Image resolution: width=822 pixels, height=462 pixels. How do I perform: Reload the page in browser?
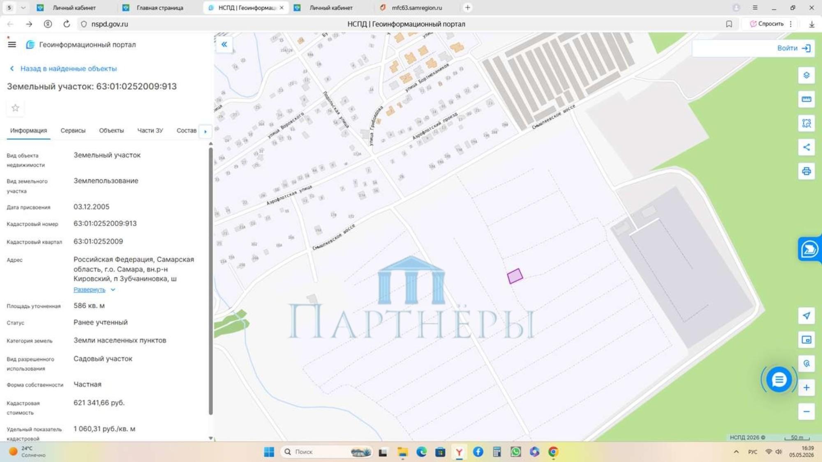(67, 24)
